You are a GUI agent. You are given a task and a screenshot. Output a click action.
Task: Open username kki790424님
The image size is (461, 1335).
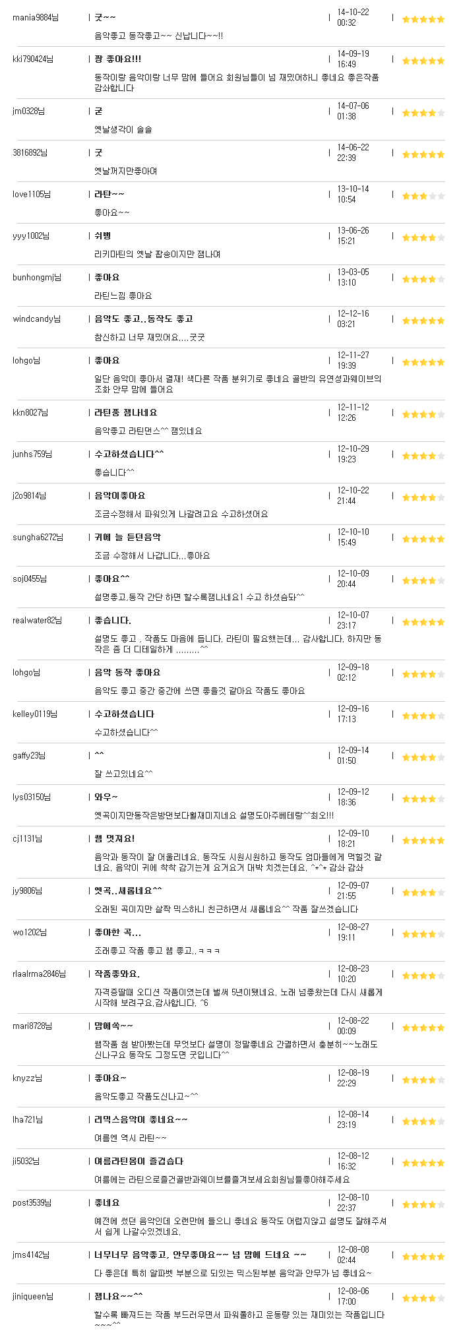pyautogui.click(x=33, y=59)
